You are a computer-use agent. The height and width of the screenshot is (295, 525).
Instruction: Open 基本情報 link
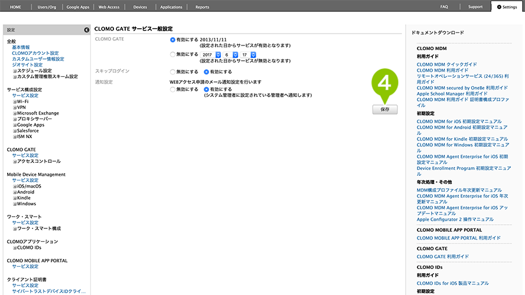pyautogui.click(x=21, y=47)
